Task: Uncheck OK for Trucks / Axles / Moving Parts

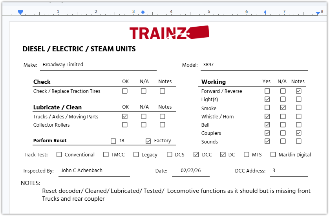Action: click(125, 116)
